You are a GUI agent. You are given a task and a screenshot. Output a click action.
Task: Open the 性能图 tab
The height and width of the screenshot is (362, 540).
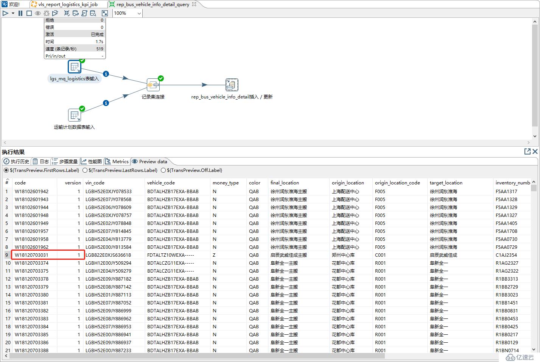(x=92, y=161)
